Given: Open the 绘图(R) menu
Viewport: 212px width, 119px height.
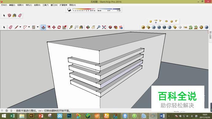Looking at the screenshot, I should click(37, 5).
